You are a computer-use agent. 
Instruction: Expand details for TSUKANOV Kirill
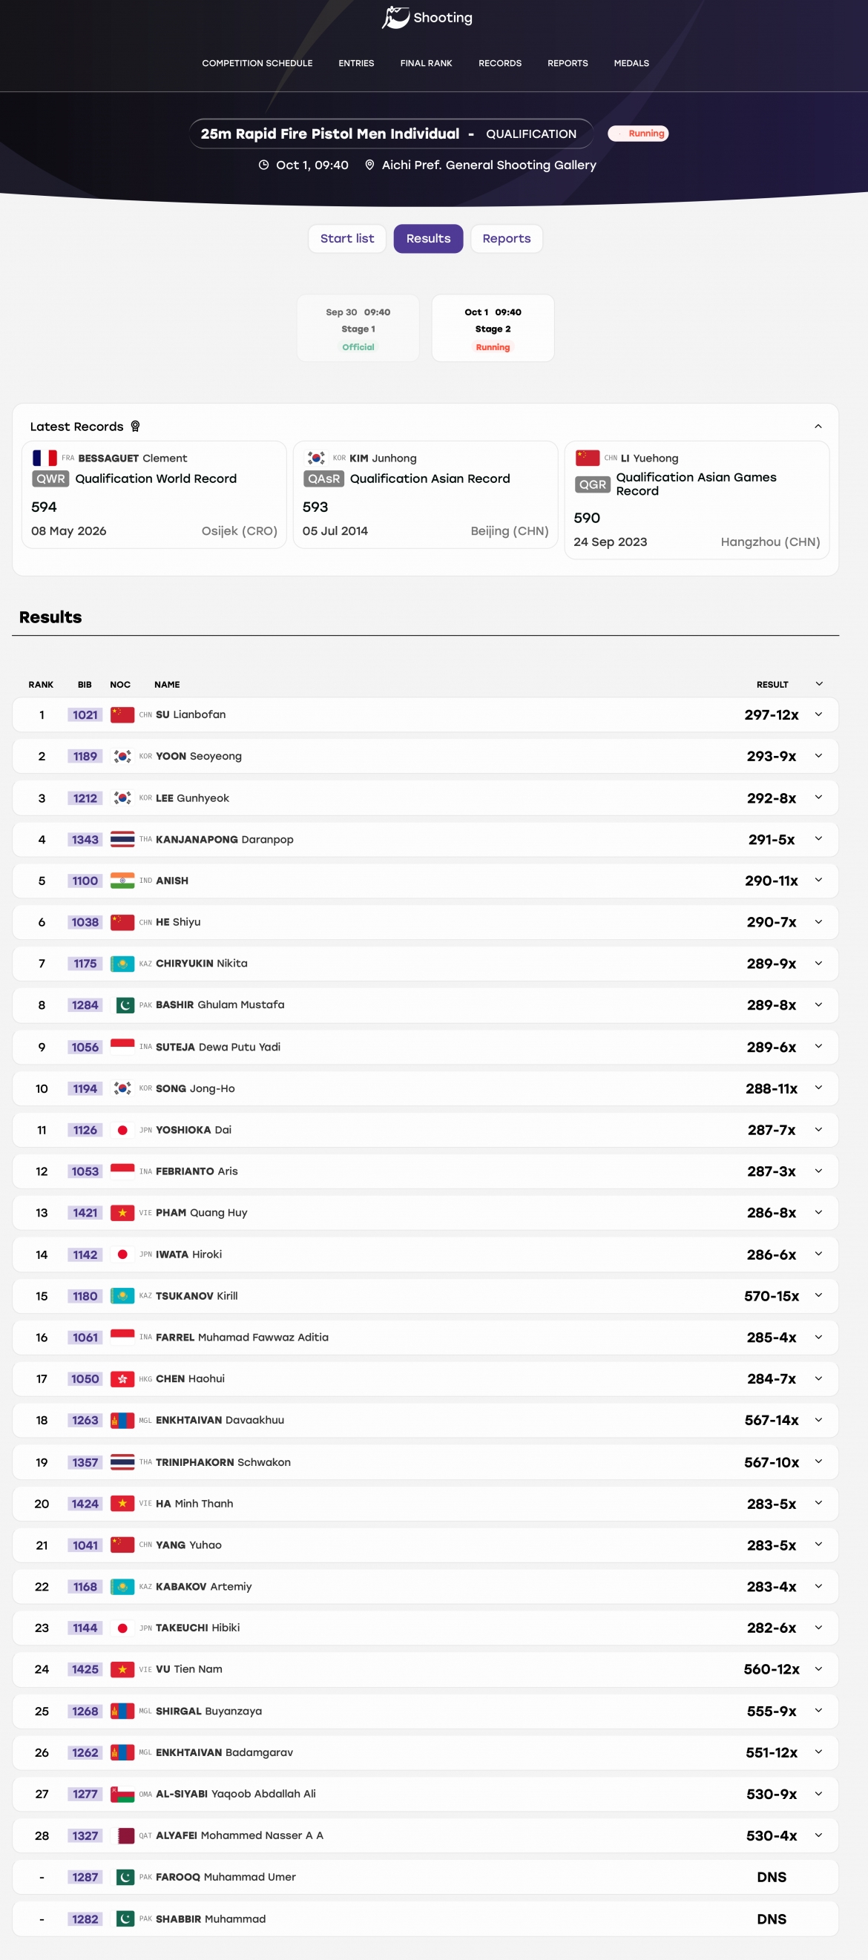click(x=818, y=1296)
